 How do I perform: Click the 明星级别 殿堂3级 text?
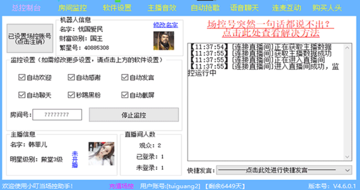(36, 159)
